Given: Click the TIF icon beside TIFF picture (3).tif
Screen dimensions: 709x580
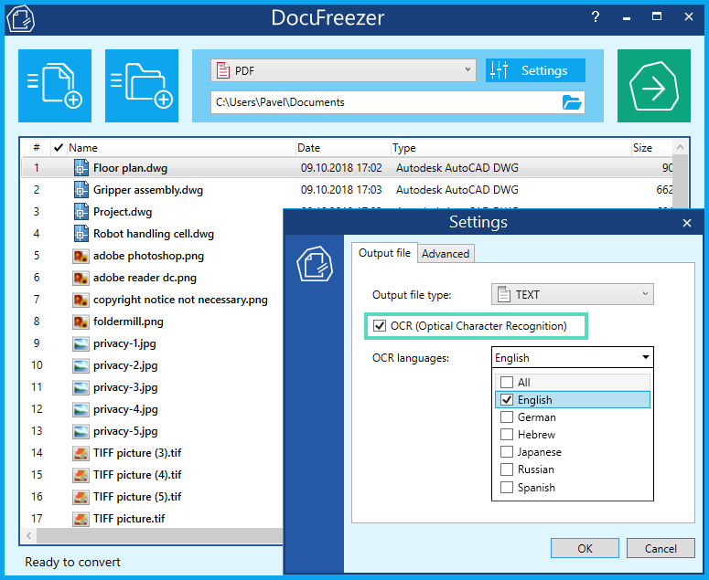Looking at the screenshot, I should 81,453.
